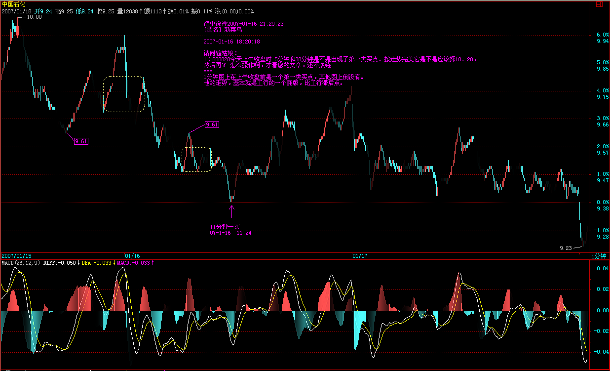Click the 9.23 low price marker
The height and width of the screenshot is (371, 610).
pos(566,248)
